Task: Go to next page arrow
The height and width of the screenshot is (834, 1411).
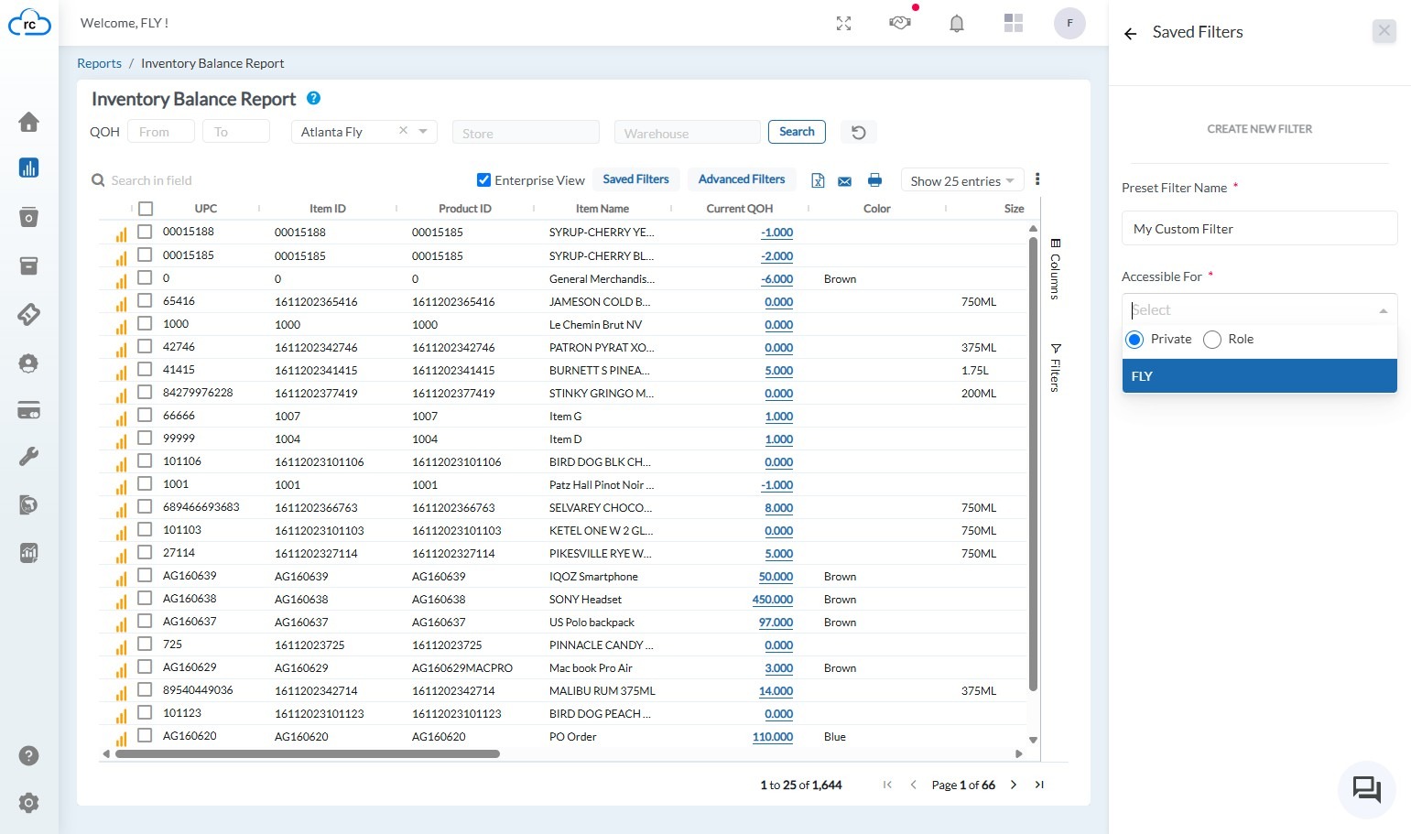Action: pos(1013,785)
